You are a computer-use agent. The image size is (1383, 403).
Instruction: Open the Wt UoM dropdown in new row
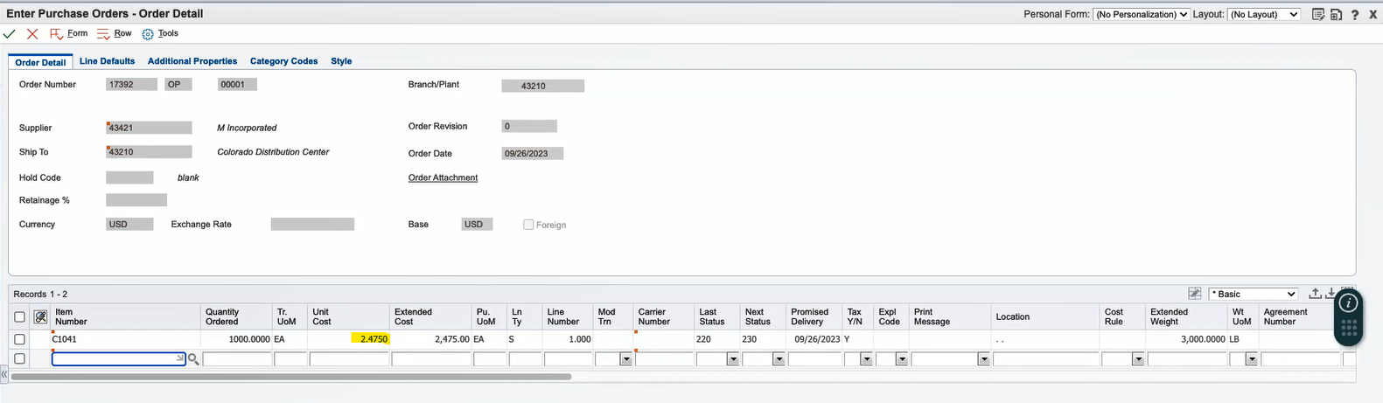pos(1252,359)
